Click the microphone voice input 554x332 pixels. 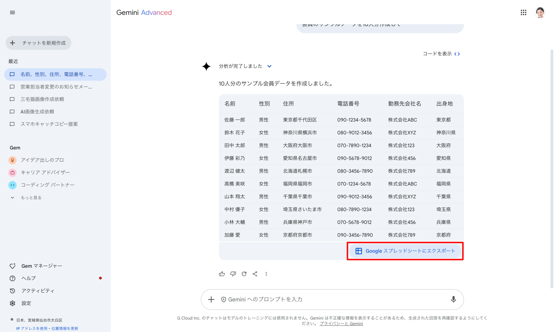pos(454,299)
